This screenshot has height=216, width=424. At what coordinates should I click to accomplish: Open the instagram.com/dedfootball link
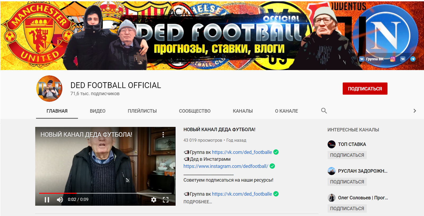(226, 166)
